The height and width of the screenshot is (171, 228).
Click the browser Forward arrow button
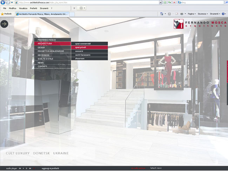point(8,2)
